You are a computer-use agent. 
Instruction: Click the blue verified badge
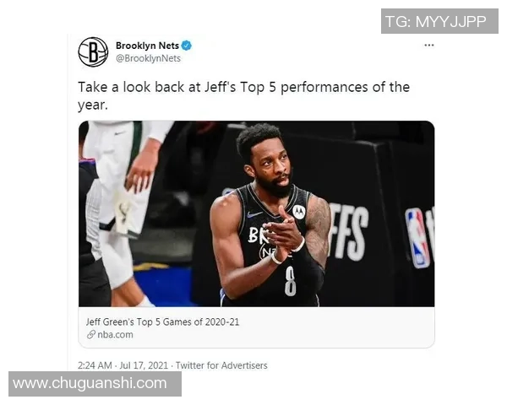187,46
